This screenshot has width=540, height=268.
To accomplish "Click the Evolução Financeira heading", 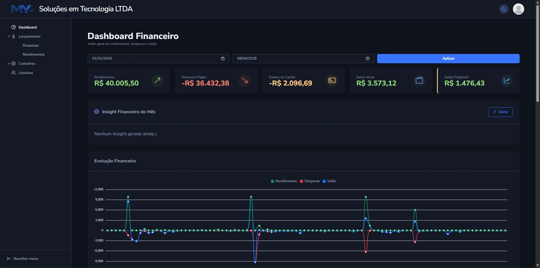I will click(x=115, y=161).
